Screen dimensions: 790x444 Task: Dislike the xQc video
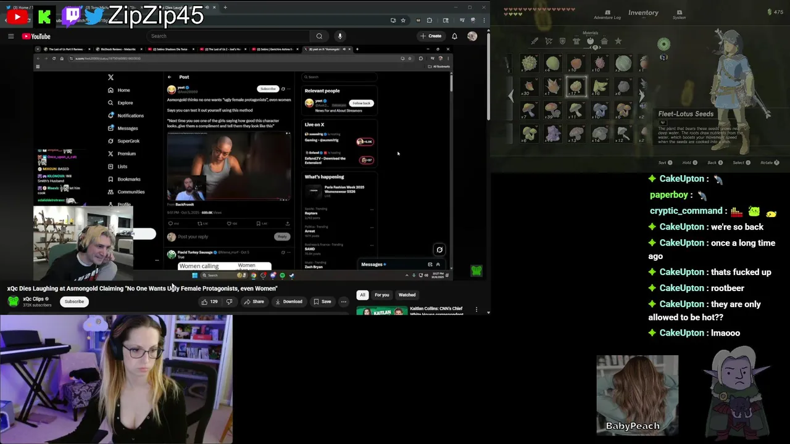pyautogui.click(x=229, y=302)
